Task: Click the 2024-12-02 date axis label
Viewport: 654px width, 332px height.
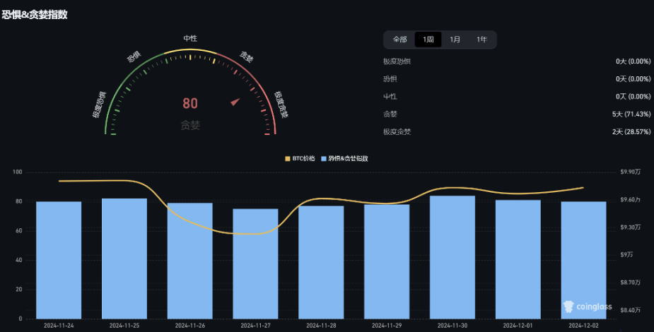Action: tap(583, 326)
